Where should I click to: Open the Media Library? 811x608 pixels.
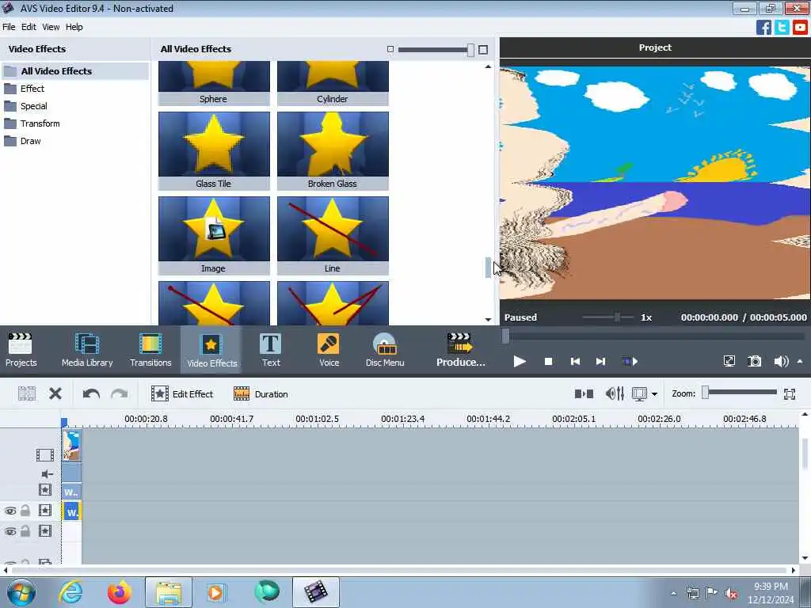[87, 349]
